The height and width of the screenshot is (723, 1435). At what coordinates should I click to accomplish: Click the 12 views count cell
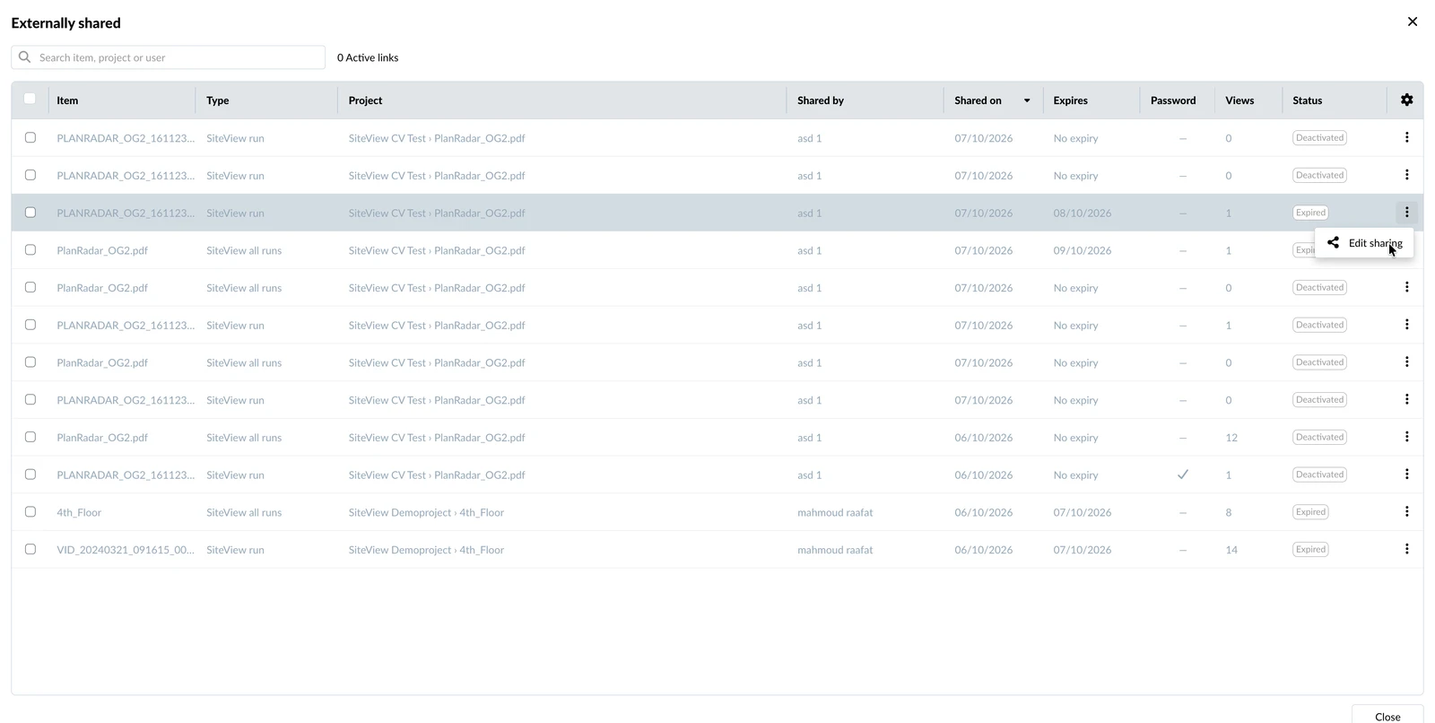point(1231,438)
